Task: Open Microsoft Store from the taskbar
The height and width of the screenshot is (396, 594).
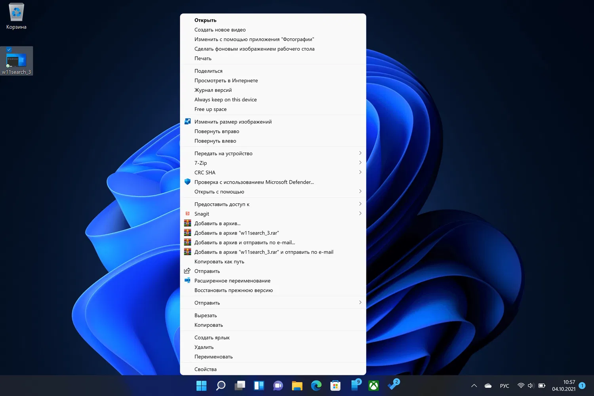Action: (335, 385)
